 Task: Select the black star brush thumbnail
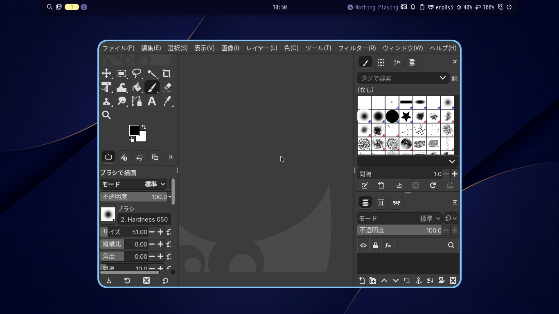[406, 116]
